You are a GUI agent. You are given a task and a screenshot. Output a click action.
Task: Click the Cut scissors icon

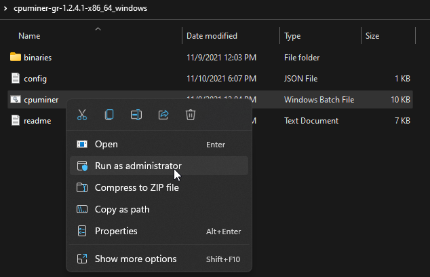(82, 115)
